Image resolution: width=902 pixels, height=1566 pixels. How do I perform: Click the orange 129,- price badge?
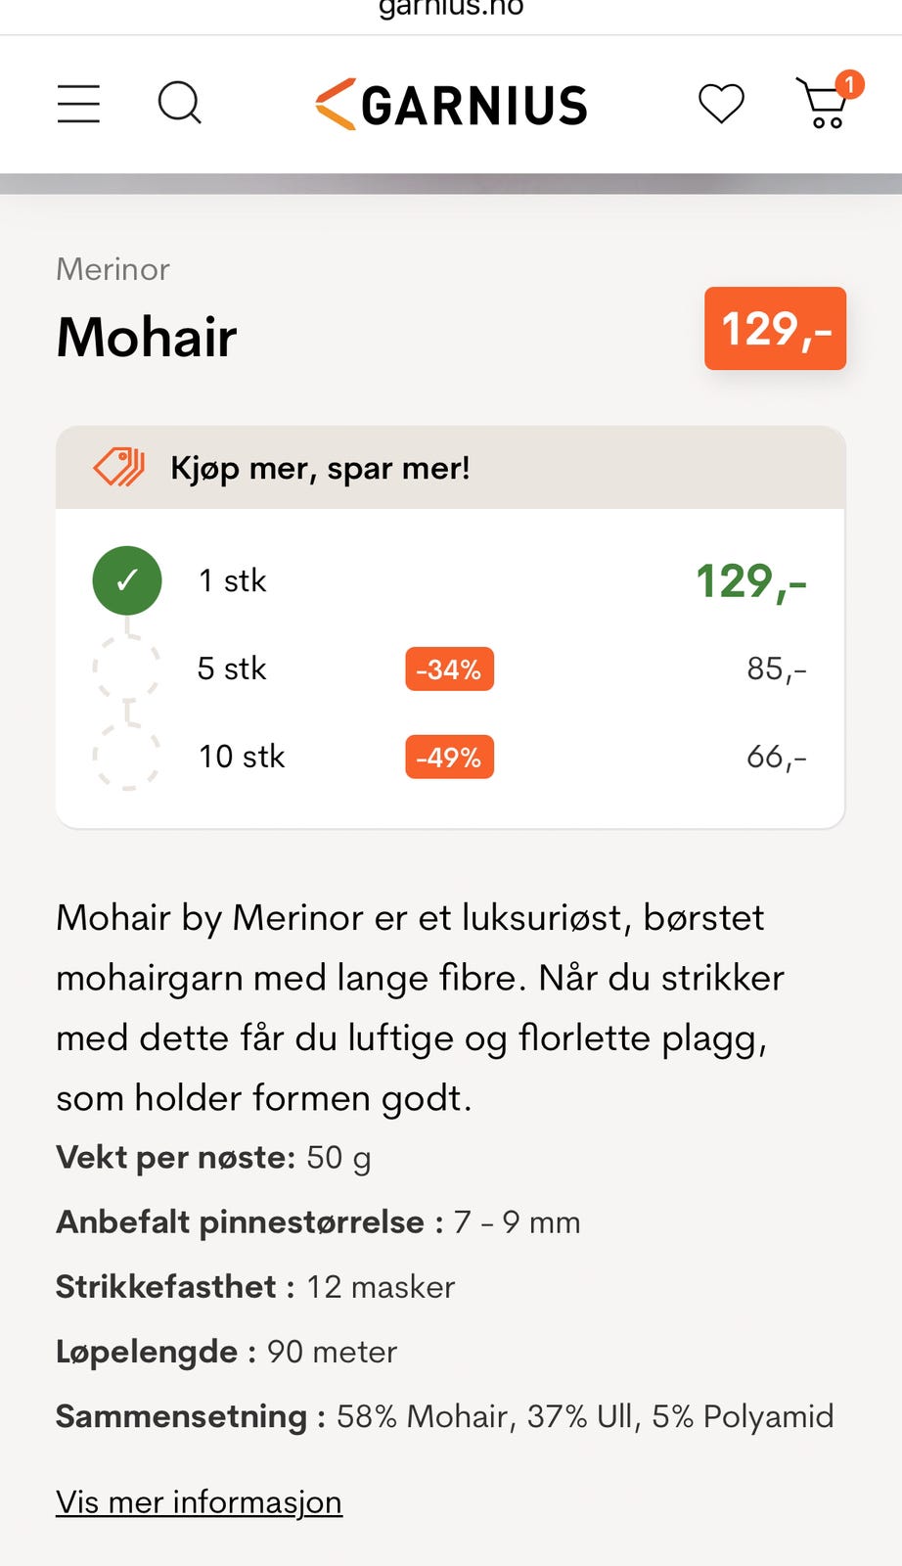(x=775, y=329)
